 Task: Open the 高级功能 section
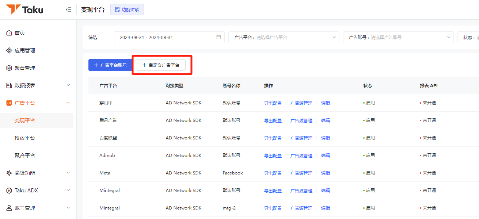pos(26,173)
